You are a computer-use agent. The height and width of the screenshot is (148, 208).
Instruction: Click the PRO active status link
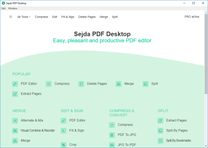click(x=192, y=17)
